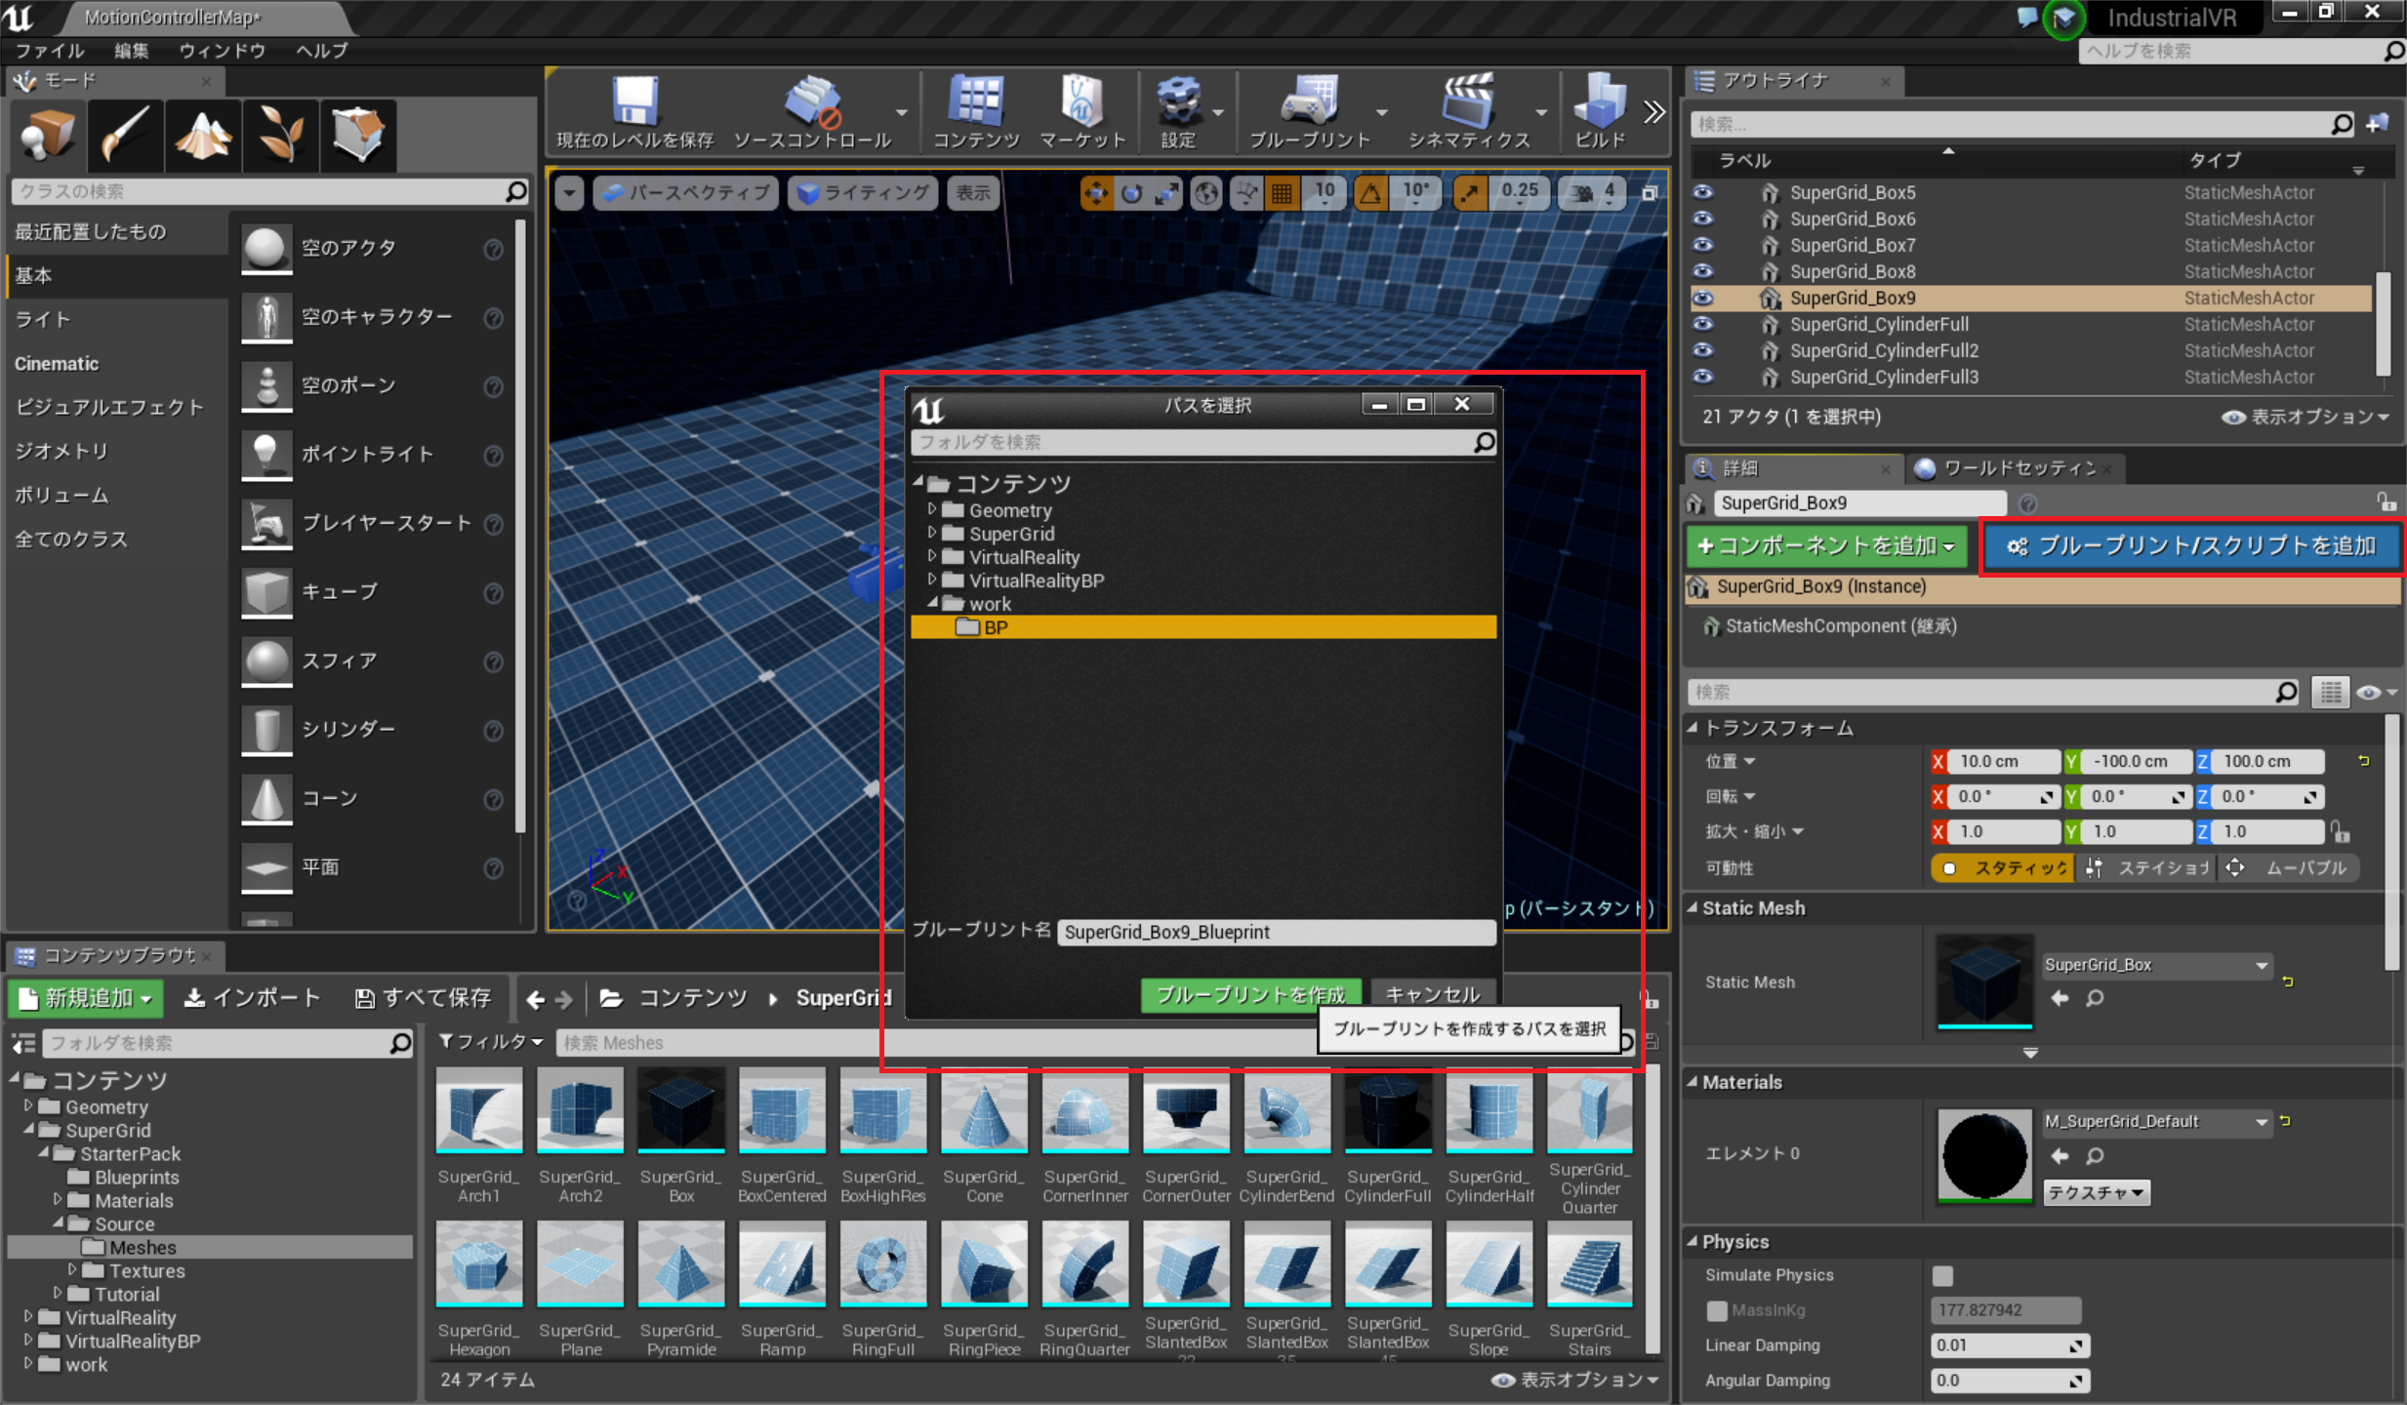Hide SuperGrid_Box9 with eye icon
Screen dimensions: 2407x1405
point(1703,298)
